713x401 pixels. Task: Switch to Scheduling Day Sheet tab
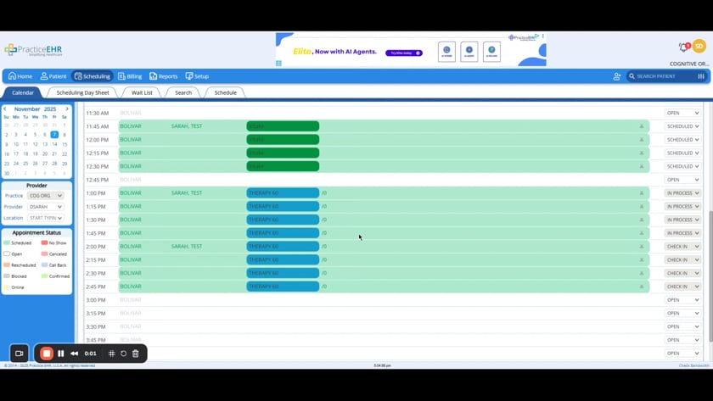point(83,92)
